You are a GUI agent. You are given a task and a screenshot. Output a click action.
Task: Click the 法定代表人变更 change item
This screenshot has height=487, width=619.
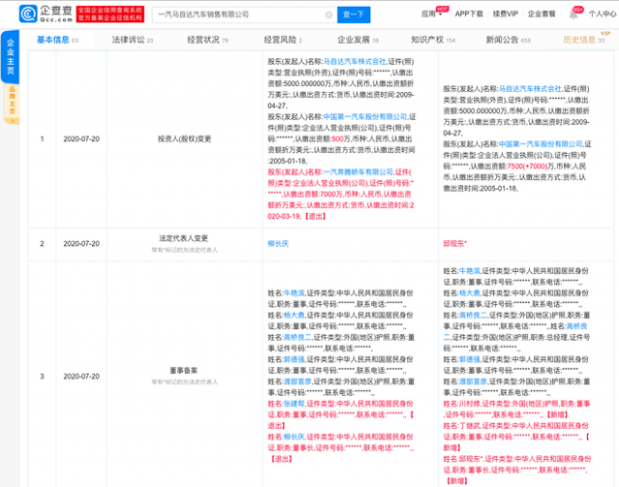pyautogui.click(x=184, y=238)
